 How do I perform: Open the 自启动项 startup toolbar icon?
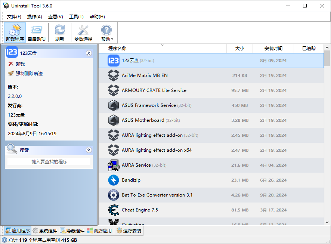coord(37,33)
